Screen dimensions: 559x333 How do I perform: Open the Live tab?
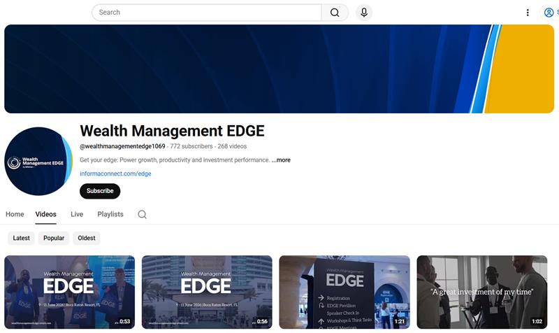(x=77, y=214)
